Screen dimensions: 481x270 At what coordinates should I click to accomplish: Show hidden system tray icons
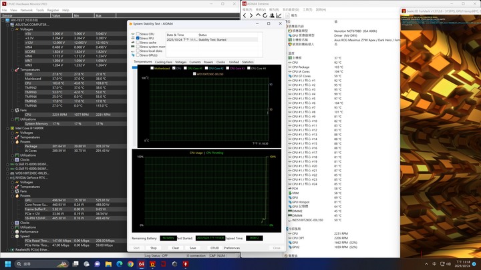[426, 264]
